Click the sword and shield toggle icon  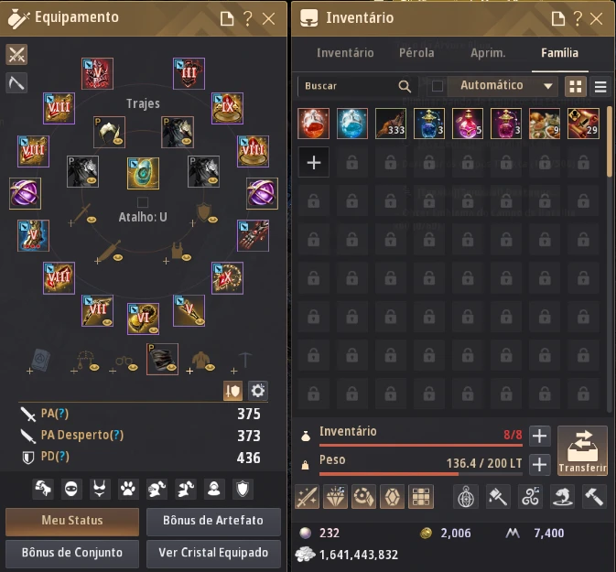(232, 391)
